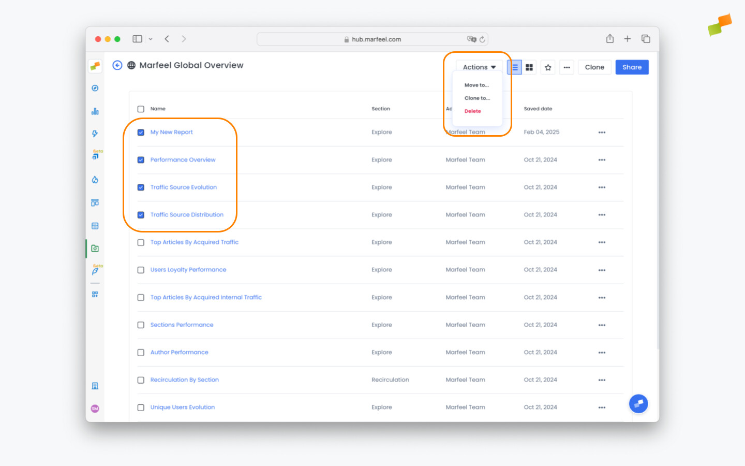Open the feather Beta icon in sidebar
The image size is (745, 466).
(x=95, y=270)
